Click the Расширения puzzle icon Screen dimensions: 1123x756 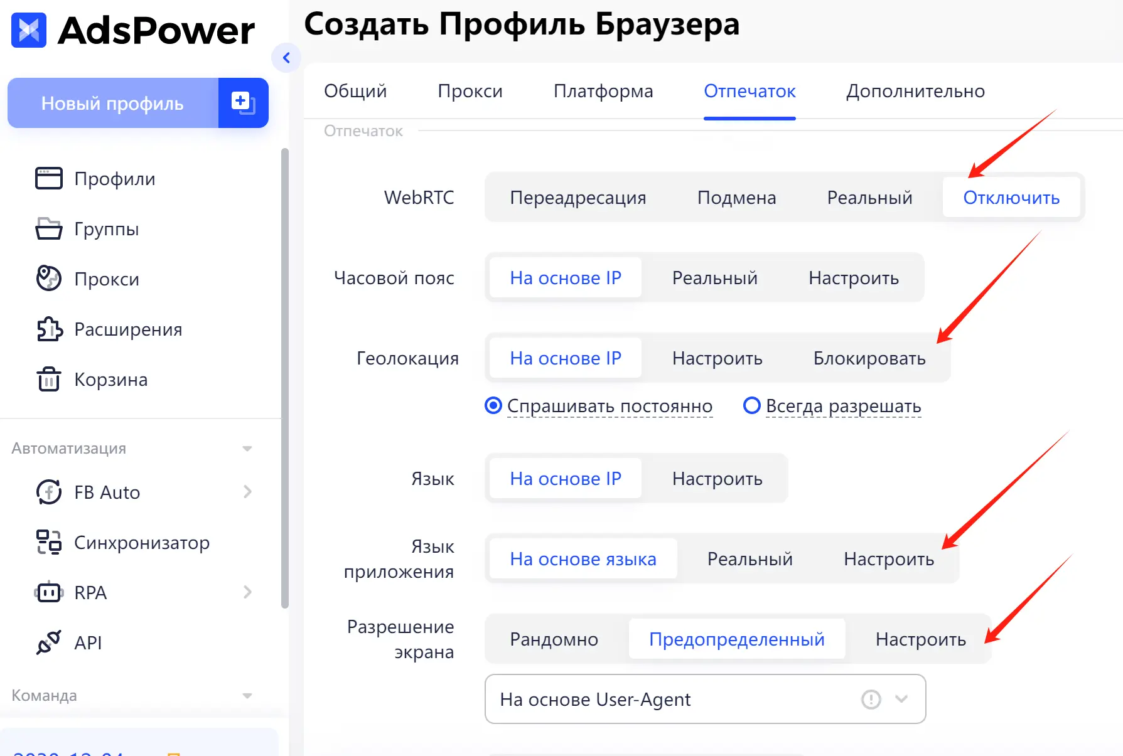click(50, 329)
